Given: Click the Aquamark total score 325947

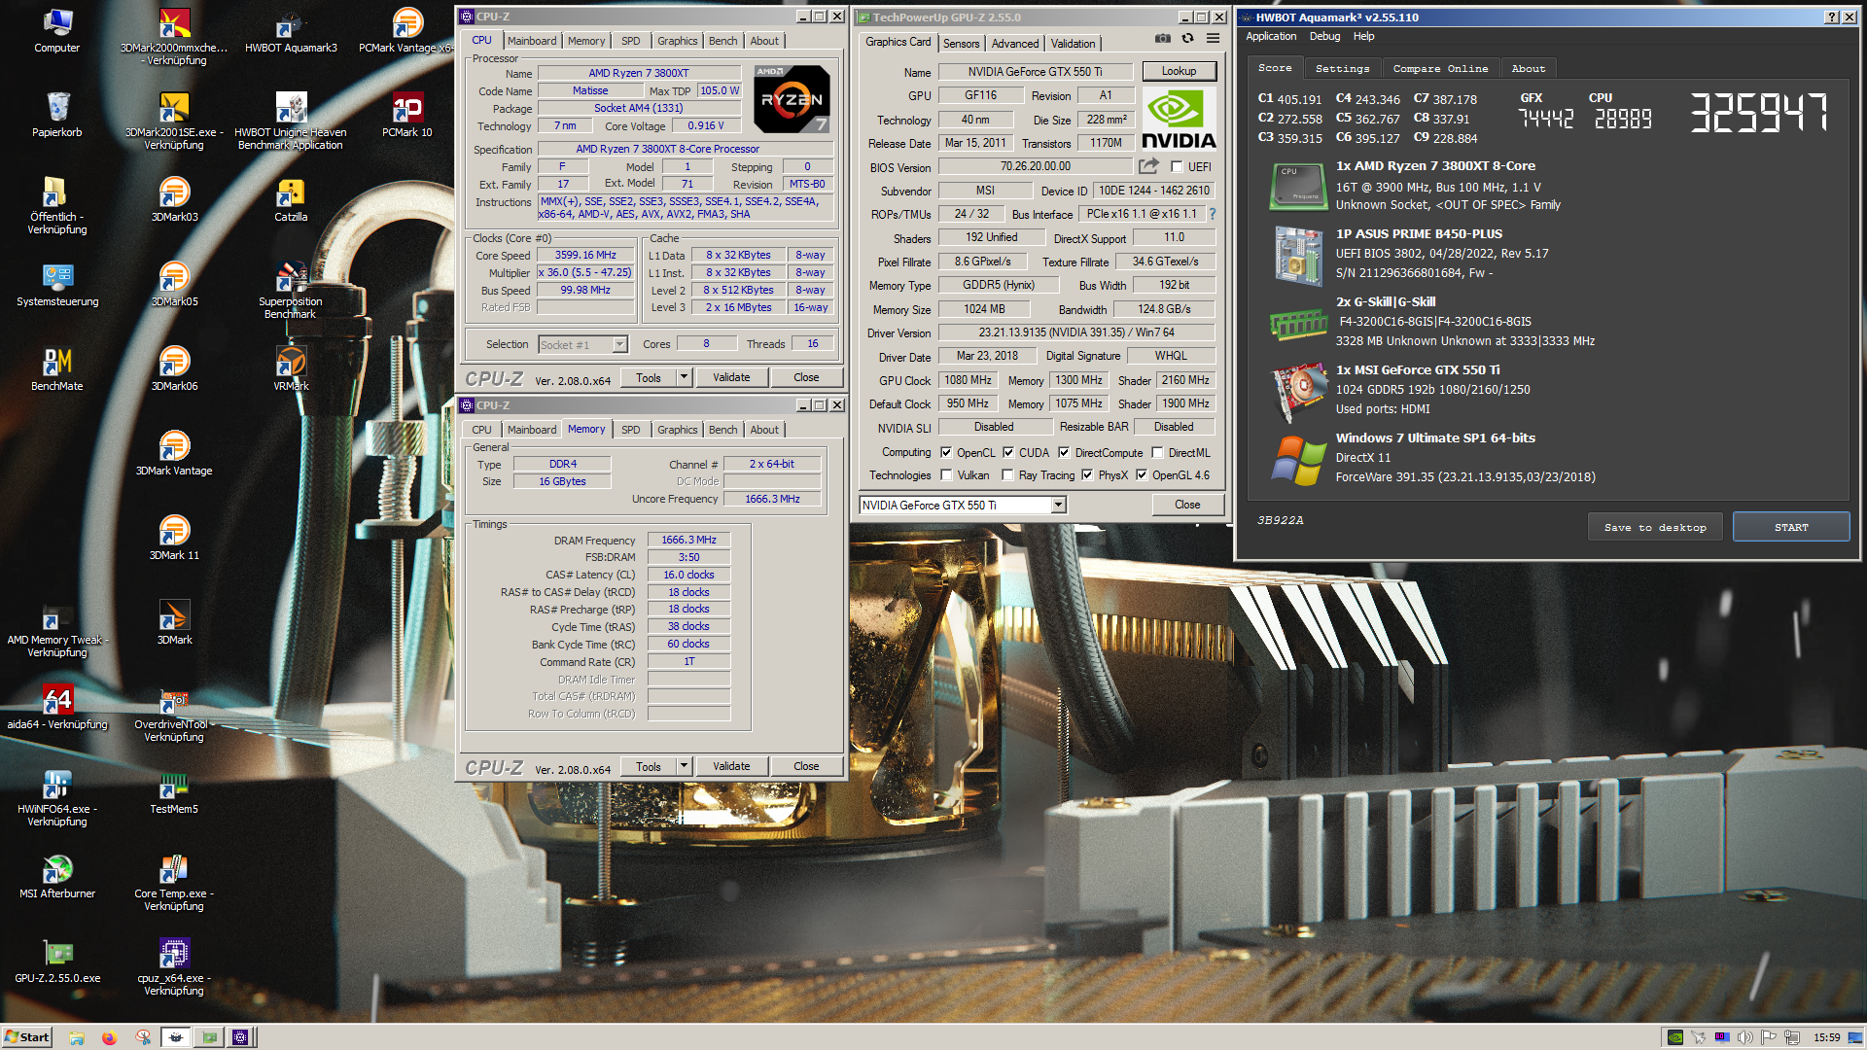Looking at the screenshot, I should coord(1759,113).
